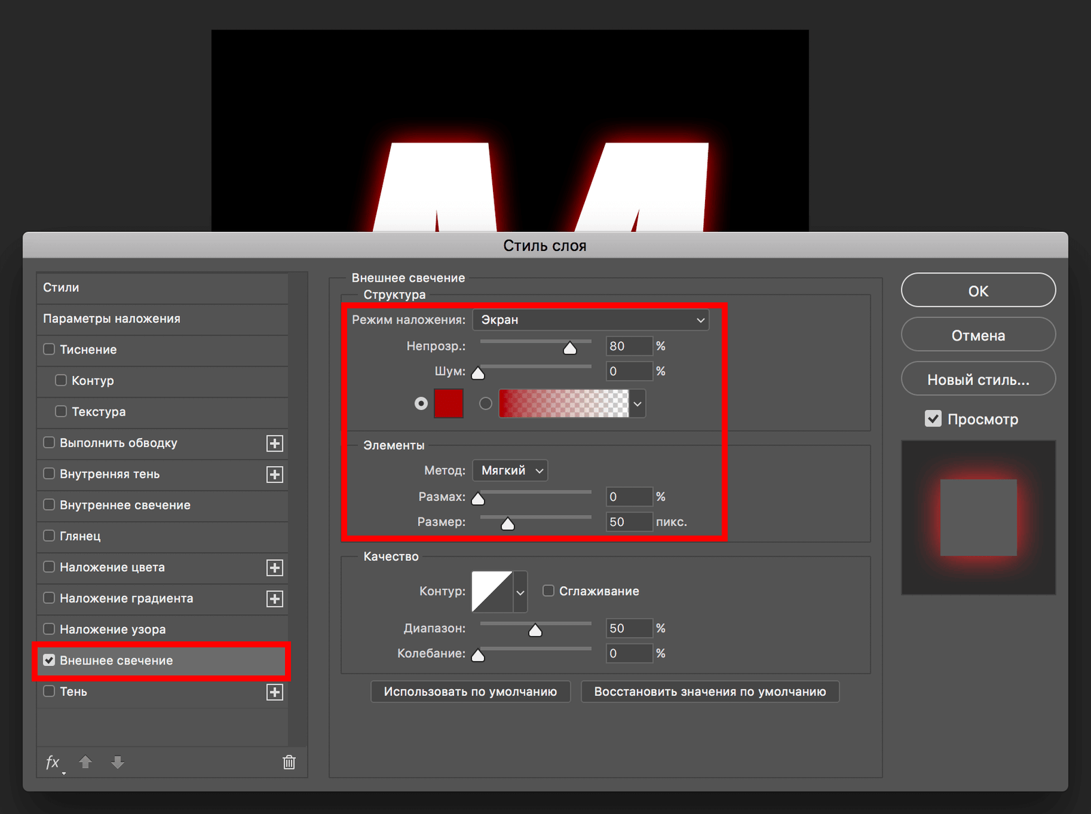
Task: Open the Метод dropdown
Action: tap(510, 471)
